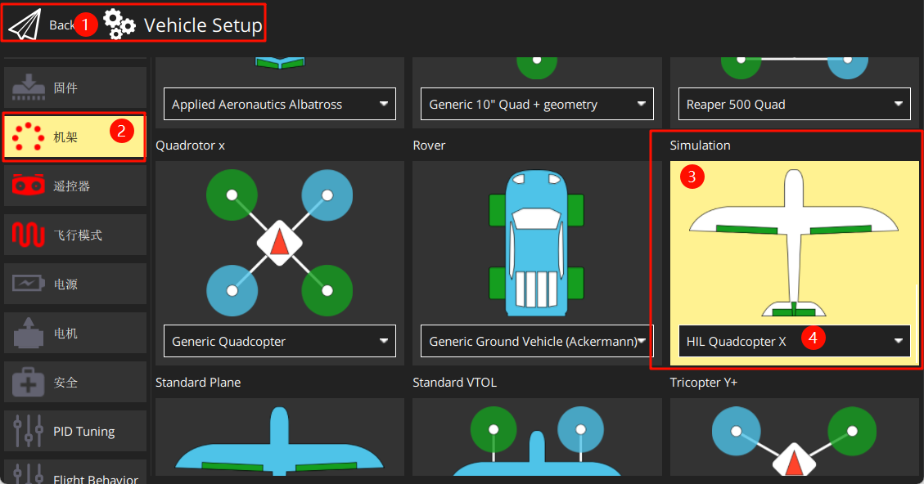Click the paper plane Back icon
924x484 pixels.
click(25, 25)
